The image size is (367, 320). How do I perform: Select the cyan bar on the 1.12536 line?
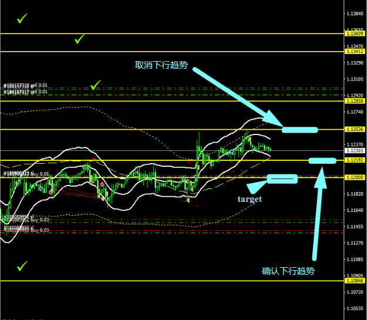click(299, 129)
